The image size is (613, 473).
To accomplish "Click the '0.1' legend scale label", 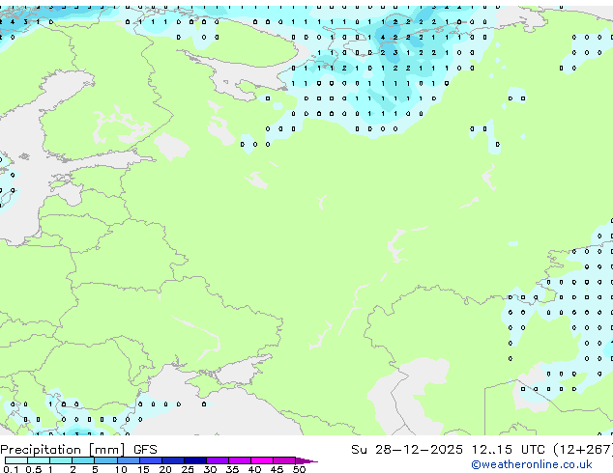I will pos(11,469).
